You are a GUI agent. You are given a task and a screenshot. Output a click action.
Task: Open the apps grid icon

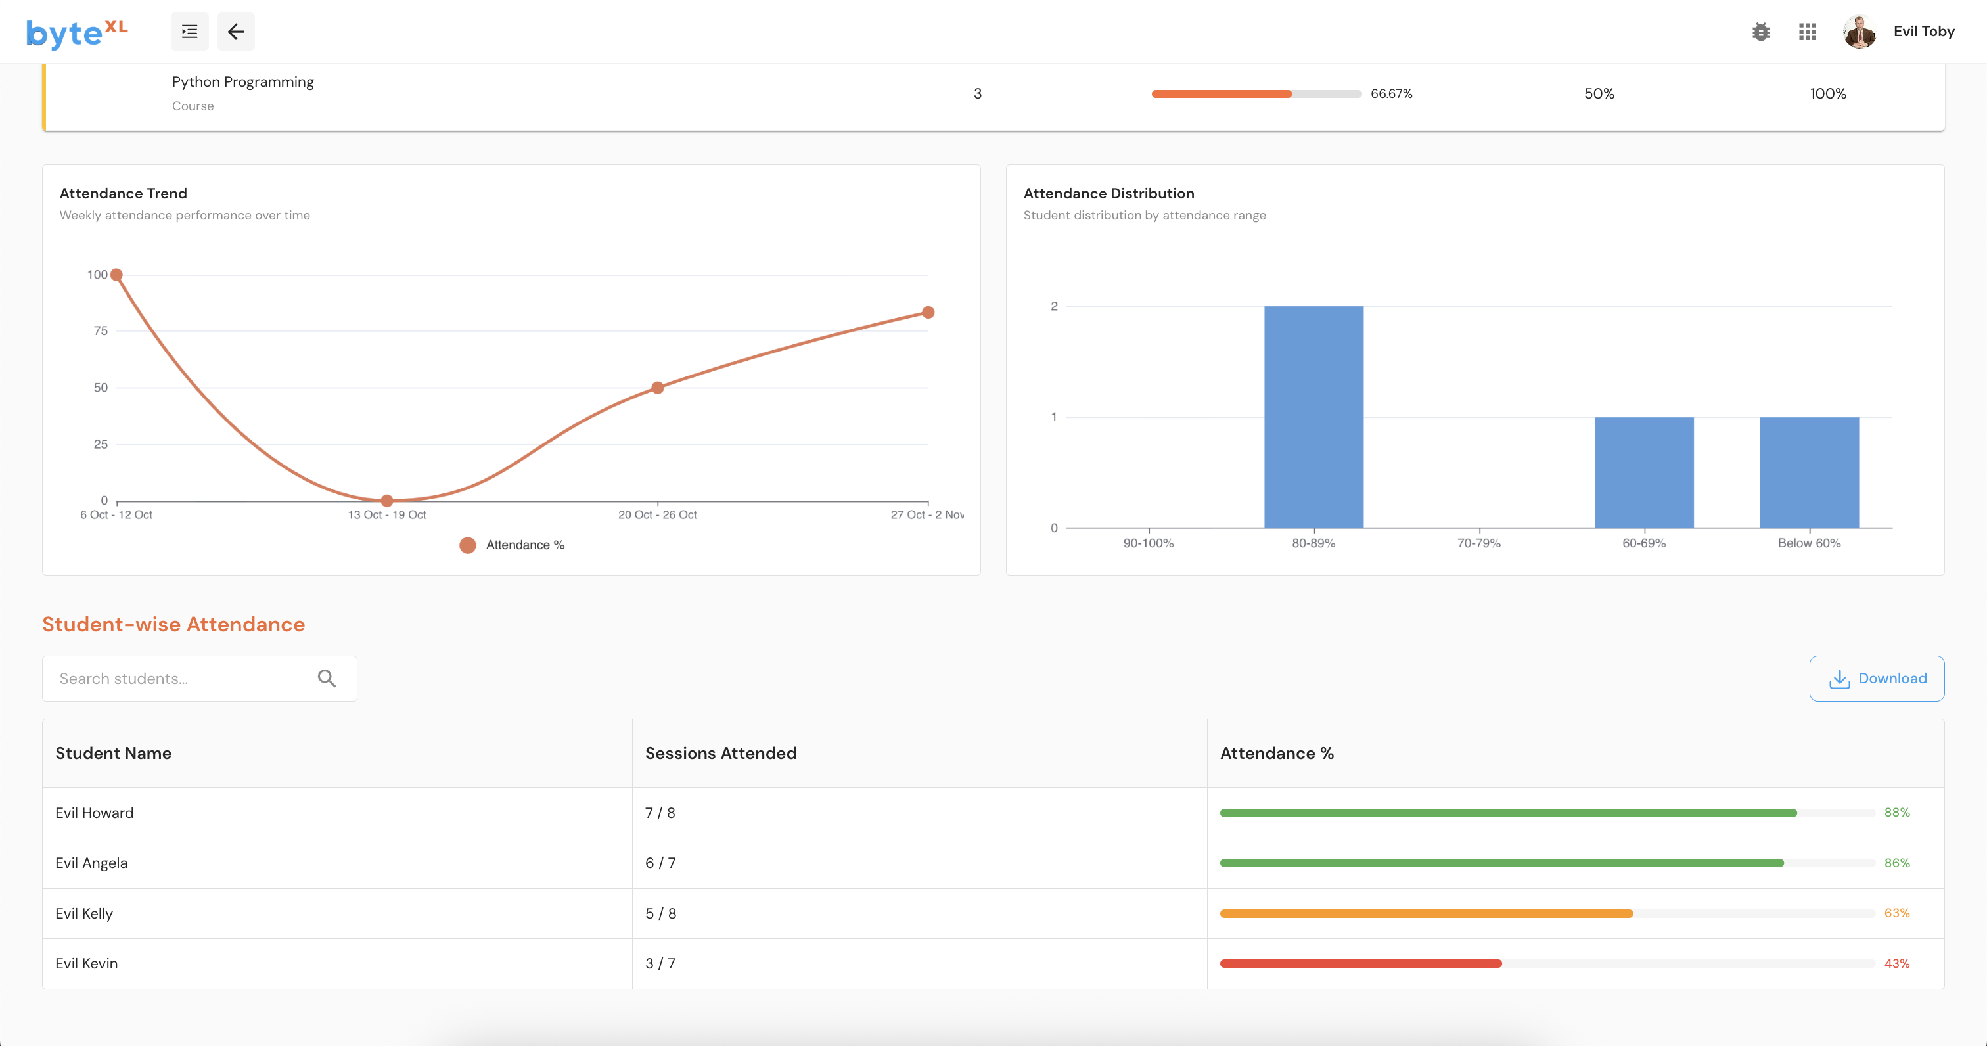[1807, 32]
